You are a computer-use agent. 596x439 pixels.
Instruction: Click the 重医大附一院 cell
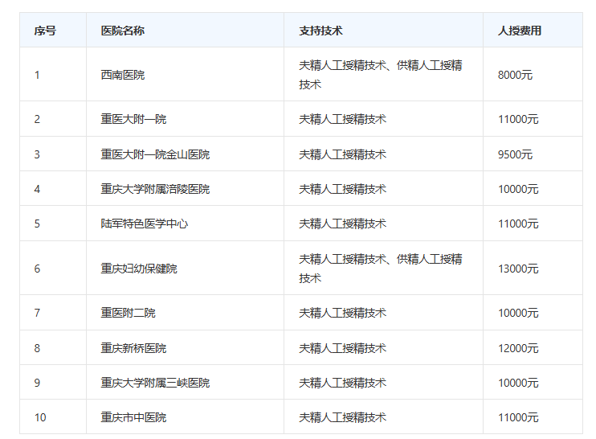pos(133,119)
